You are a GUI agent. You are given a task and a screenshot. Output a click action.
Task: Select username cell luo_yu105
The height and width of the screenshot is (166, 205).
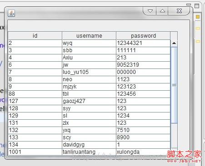click(x=89, y=72)
